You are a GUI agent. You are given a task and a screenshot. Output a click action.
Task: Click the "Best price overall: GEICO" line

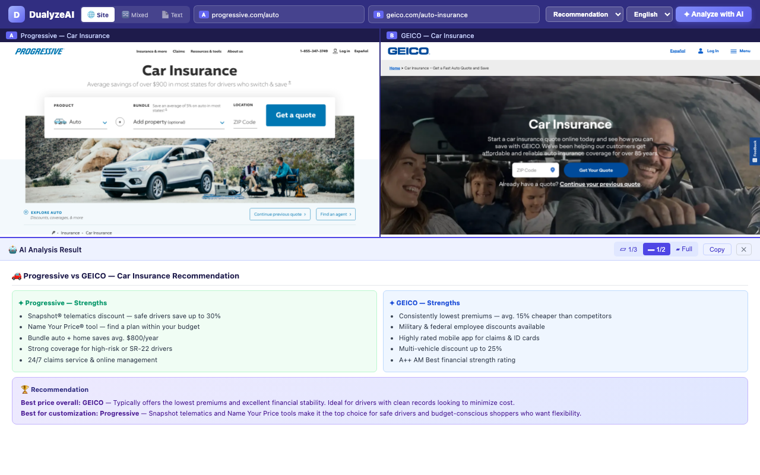click(x=268, y=403)
